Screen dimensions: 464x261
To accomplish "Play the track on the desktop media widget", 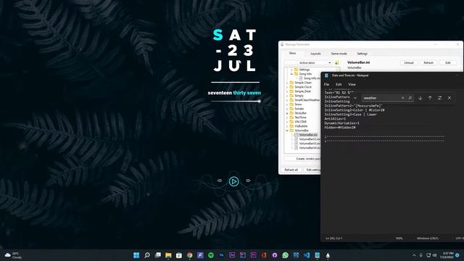I will coord(233,181).
